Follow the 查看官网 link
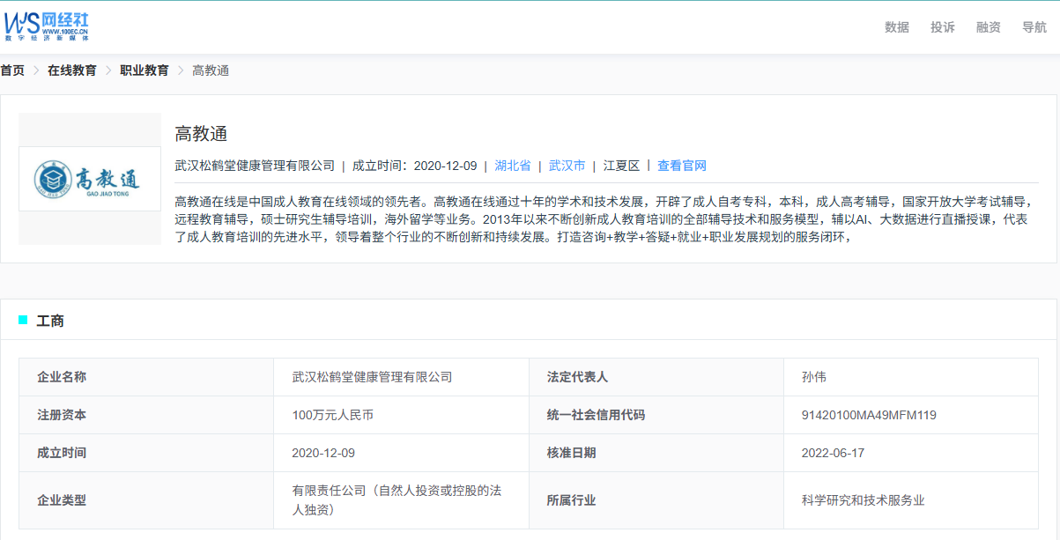 (682, 166)
